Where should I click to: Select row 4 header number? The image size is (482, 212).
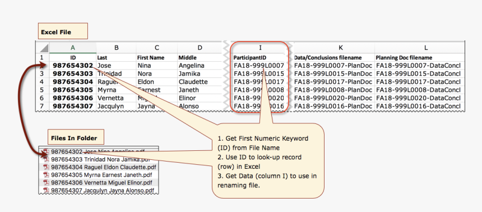42,82
